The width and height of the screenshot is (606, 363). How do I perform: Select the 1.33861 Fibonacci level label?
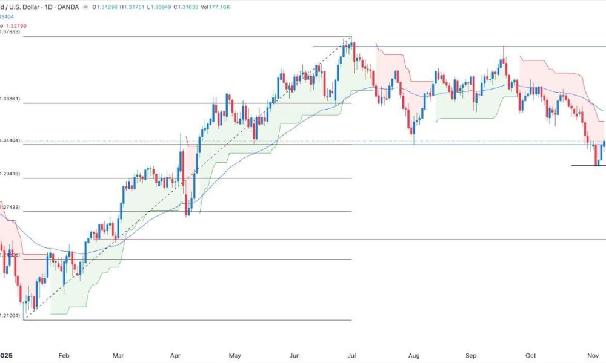click(10, 97)
